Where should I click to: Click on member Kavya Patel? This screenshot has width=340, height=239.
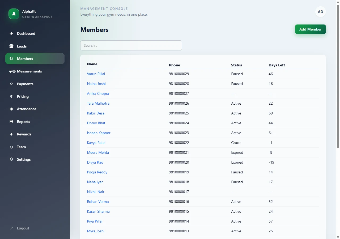[x=96, y=143]
